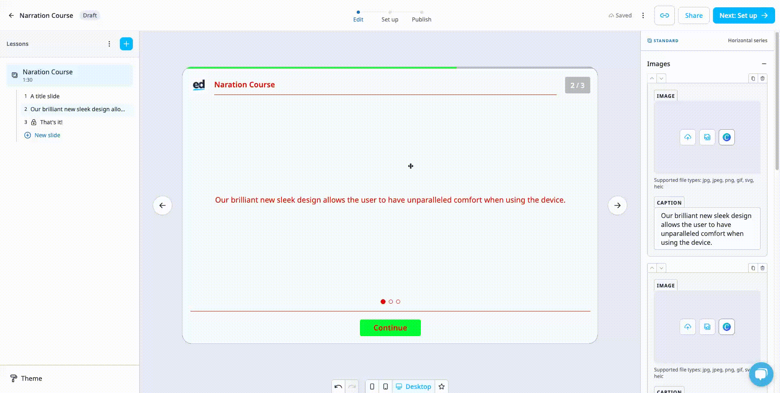Viewport: 780px width, 393px height.
Task: Go to the Set up step
Action: pos(390,19)
